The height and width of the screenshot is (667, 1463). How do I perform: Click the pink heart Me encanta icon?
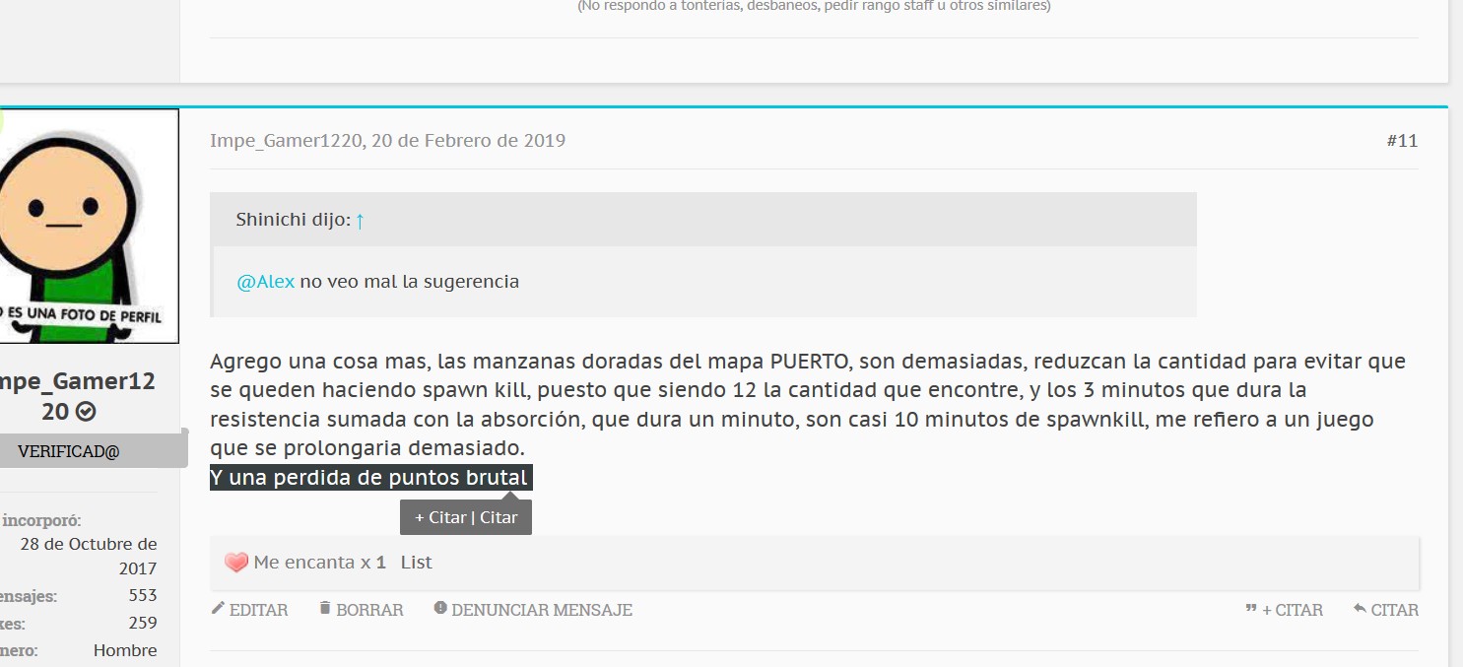tap(236, 563)
